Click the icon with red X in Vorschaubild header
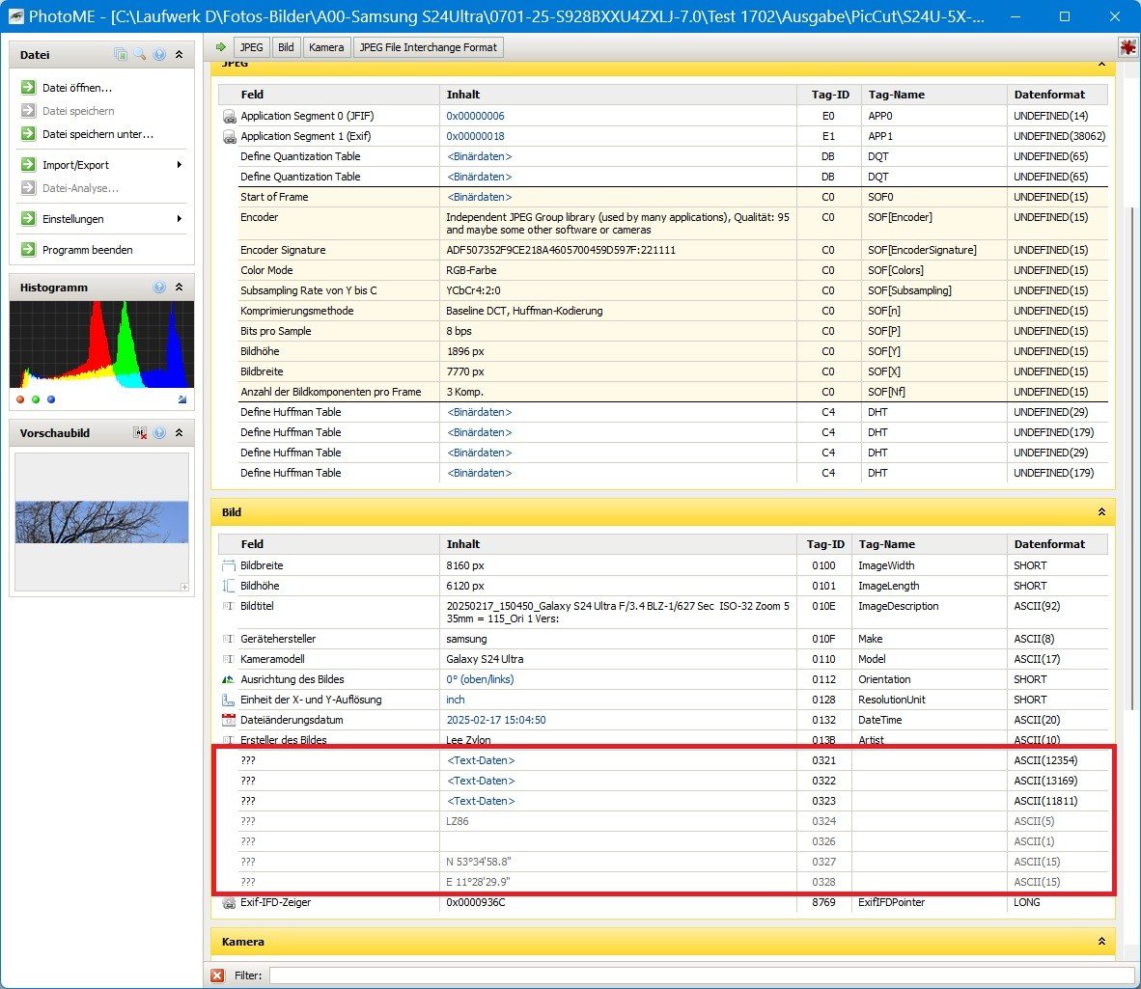Image resolution: width=1141 pixels, height=989 pixels. [140, 433]
